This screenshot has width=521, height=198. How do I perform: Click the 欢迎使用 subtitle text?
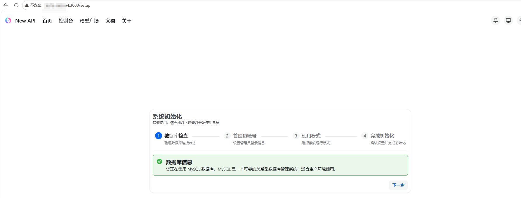[186, 123]
